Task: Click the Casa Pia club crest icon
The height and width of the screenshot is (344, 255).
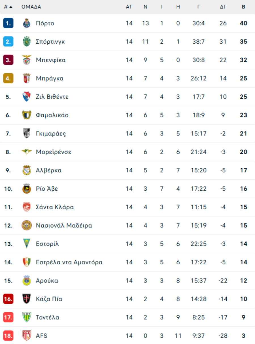Action: point(27,299)
